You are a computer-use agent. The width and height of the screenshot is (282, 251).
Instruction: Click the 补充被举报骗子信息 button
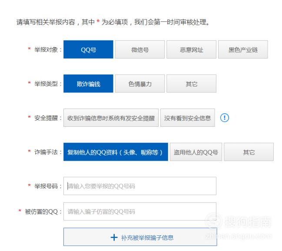(140, 237)
